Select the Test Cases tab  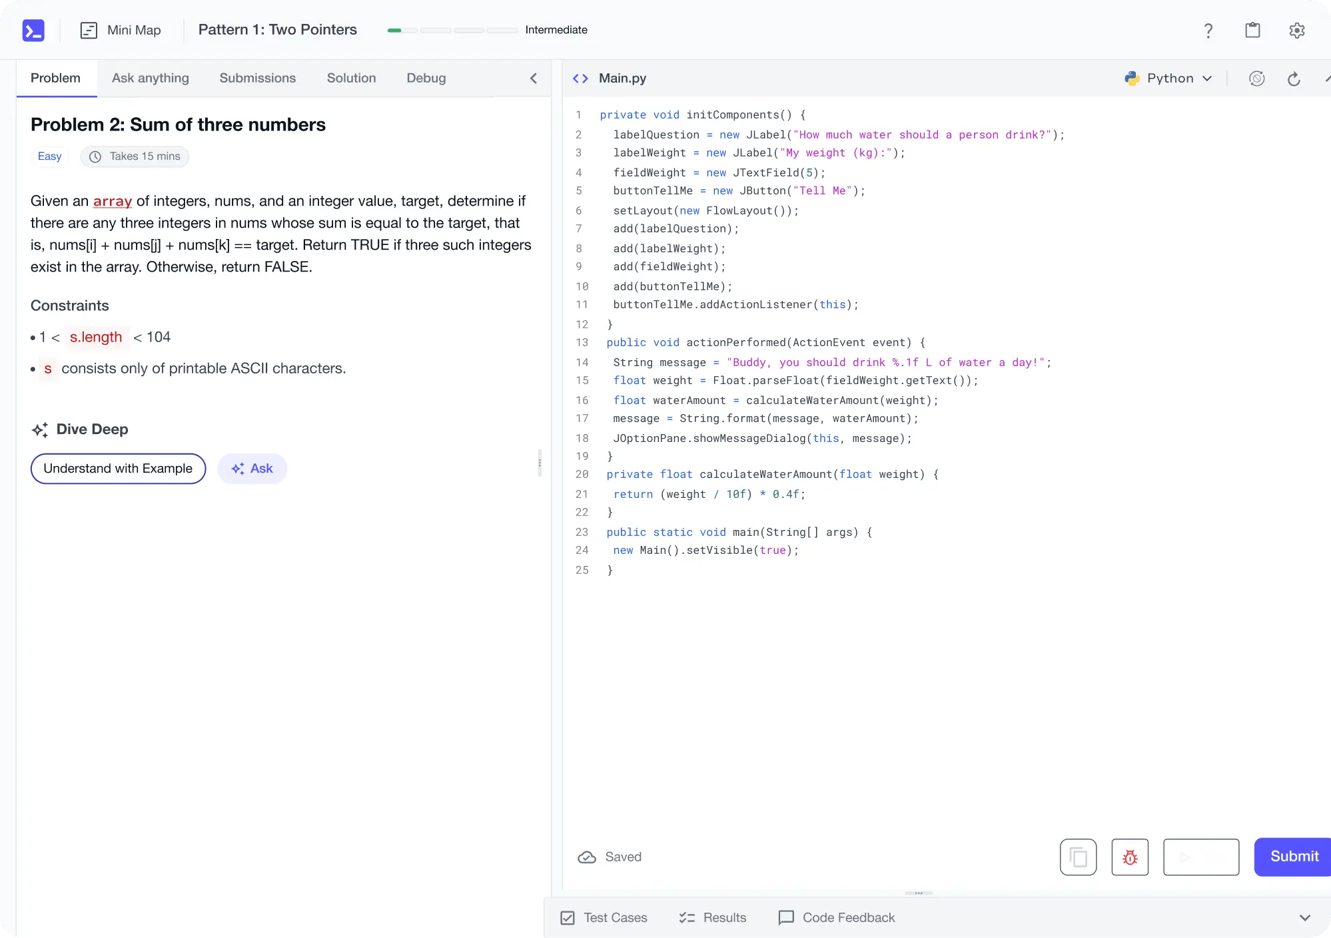pyautogui.click(x=604, y=917)
